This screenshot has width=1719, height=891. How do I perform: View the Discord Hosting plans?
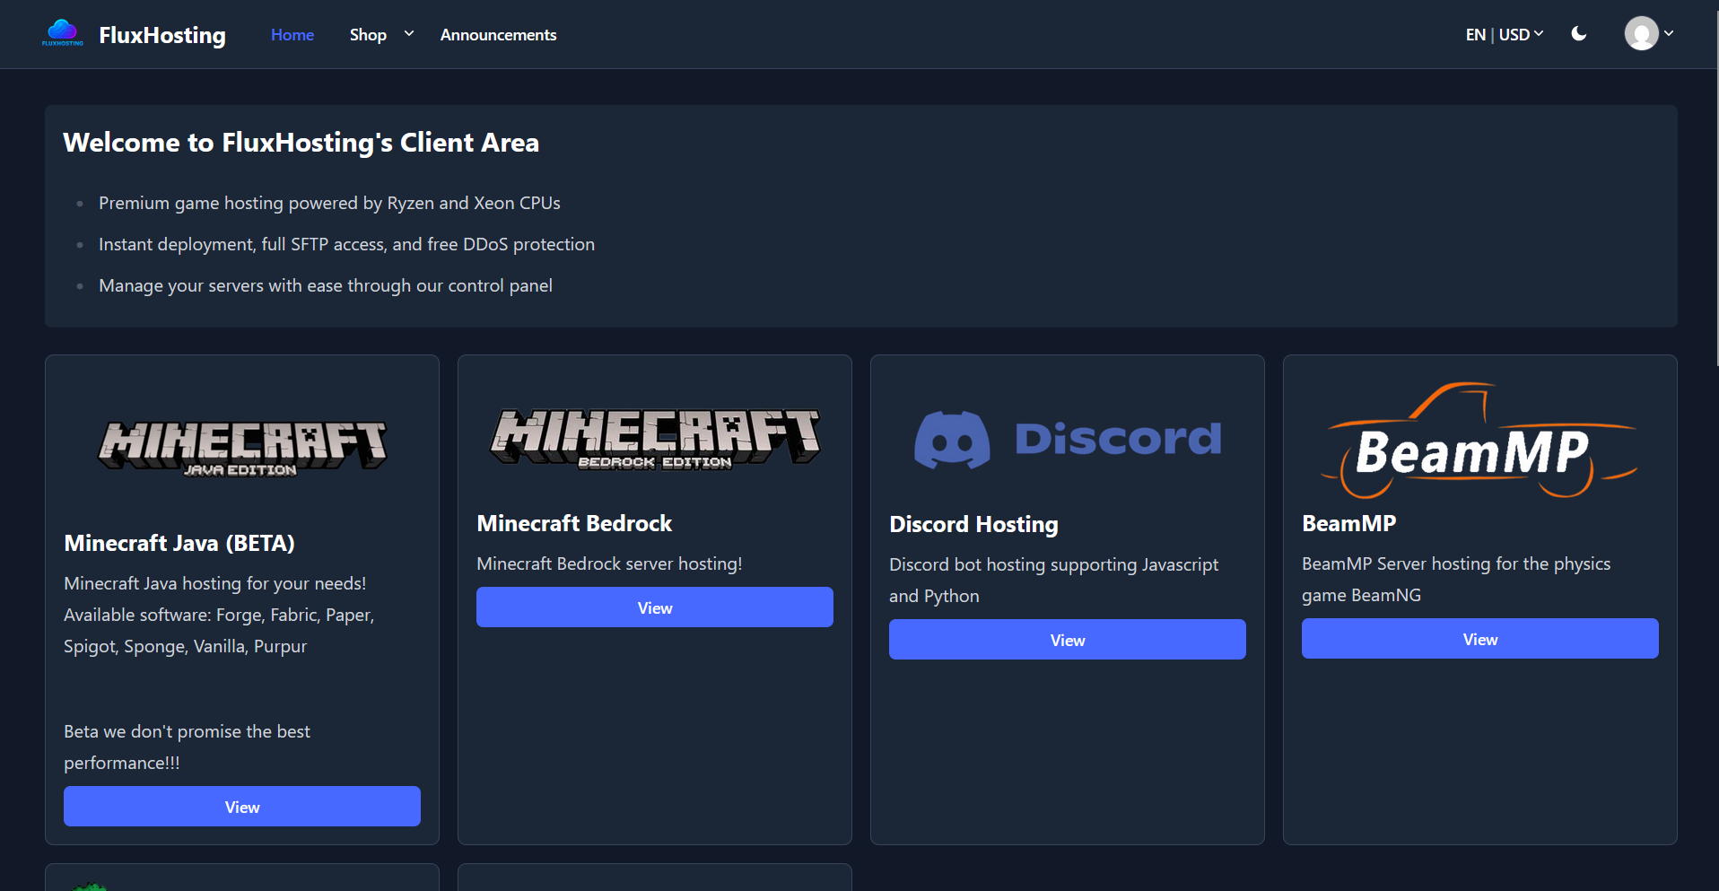coord(1068,640)
